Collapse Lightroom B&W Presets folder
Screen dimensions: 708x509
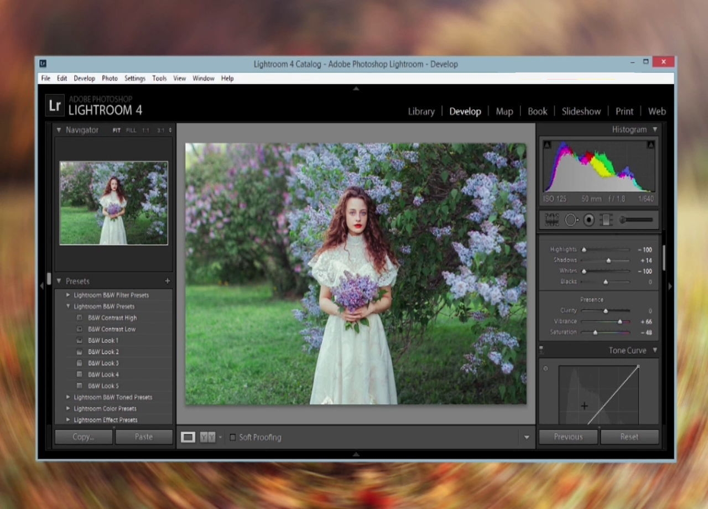pos(68,307)
